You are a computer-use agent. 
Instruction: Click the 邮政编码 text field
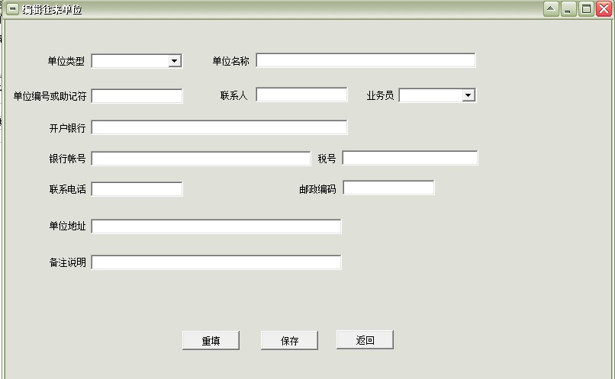(388, 188)
